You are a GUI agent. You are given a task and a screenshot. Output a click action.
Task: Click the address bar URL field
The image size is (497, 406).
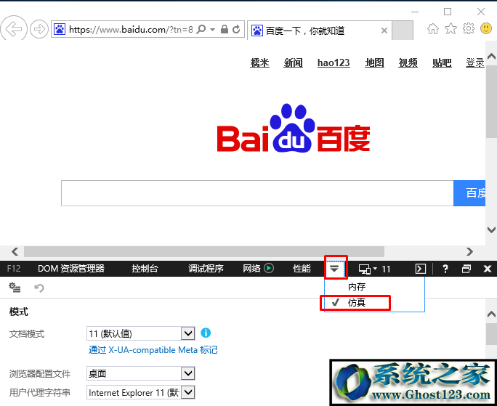(x=131, y=30)
